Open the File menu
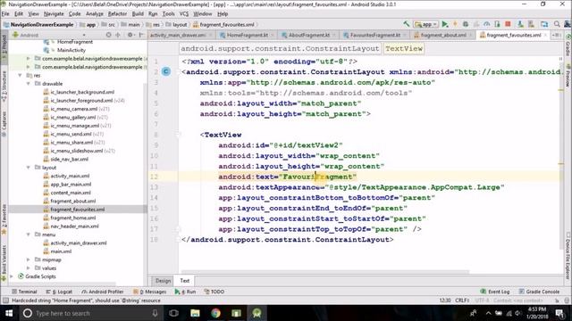Image resolution: width=572 pixels, height=321 pixels. 5,14
